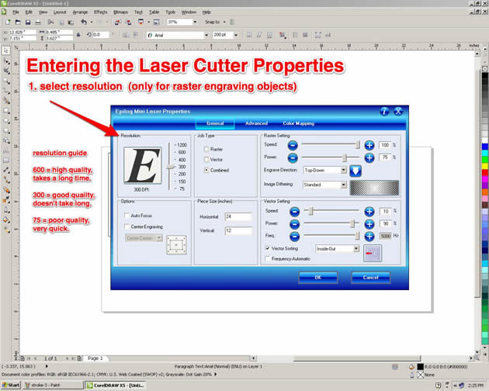Click the OK button in Epilog dialog
The width and height of the screenshot is (489, 391).
[317, 277]
